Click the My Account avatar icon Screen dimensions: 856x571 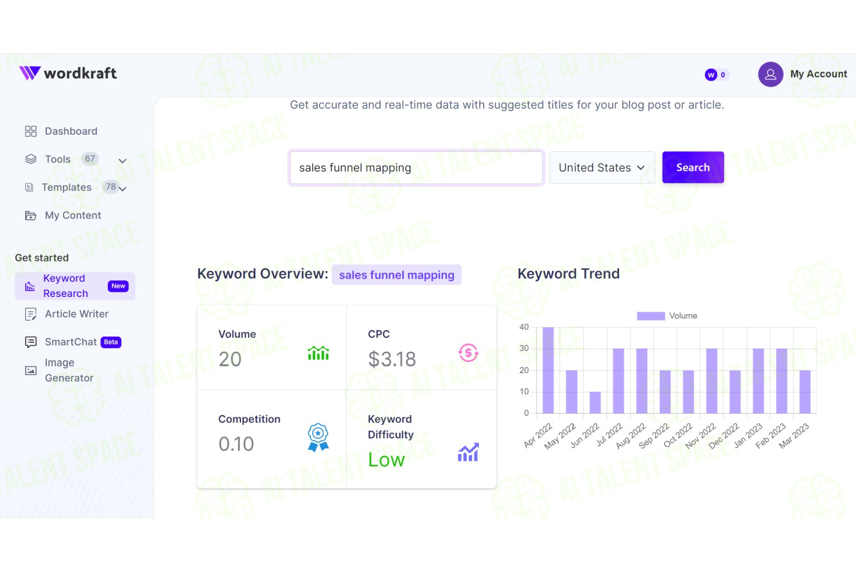(770, 74)
